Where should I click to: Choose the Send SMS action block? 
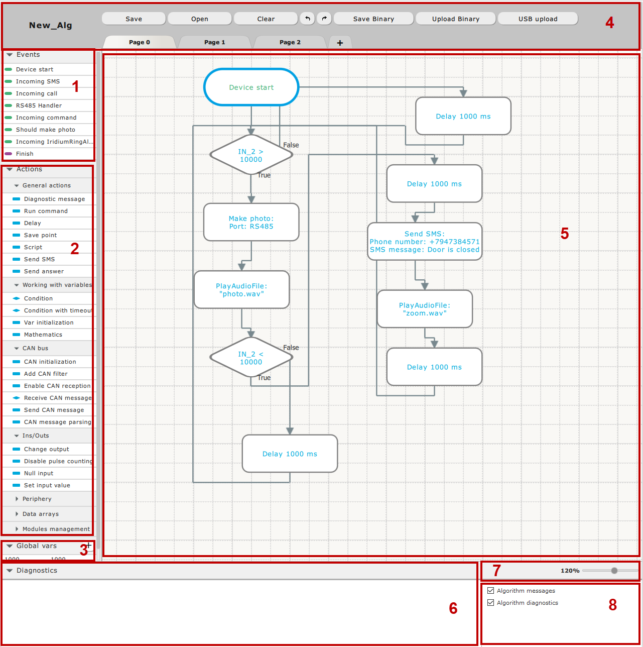point(39,259)
